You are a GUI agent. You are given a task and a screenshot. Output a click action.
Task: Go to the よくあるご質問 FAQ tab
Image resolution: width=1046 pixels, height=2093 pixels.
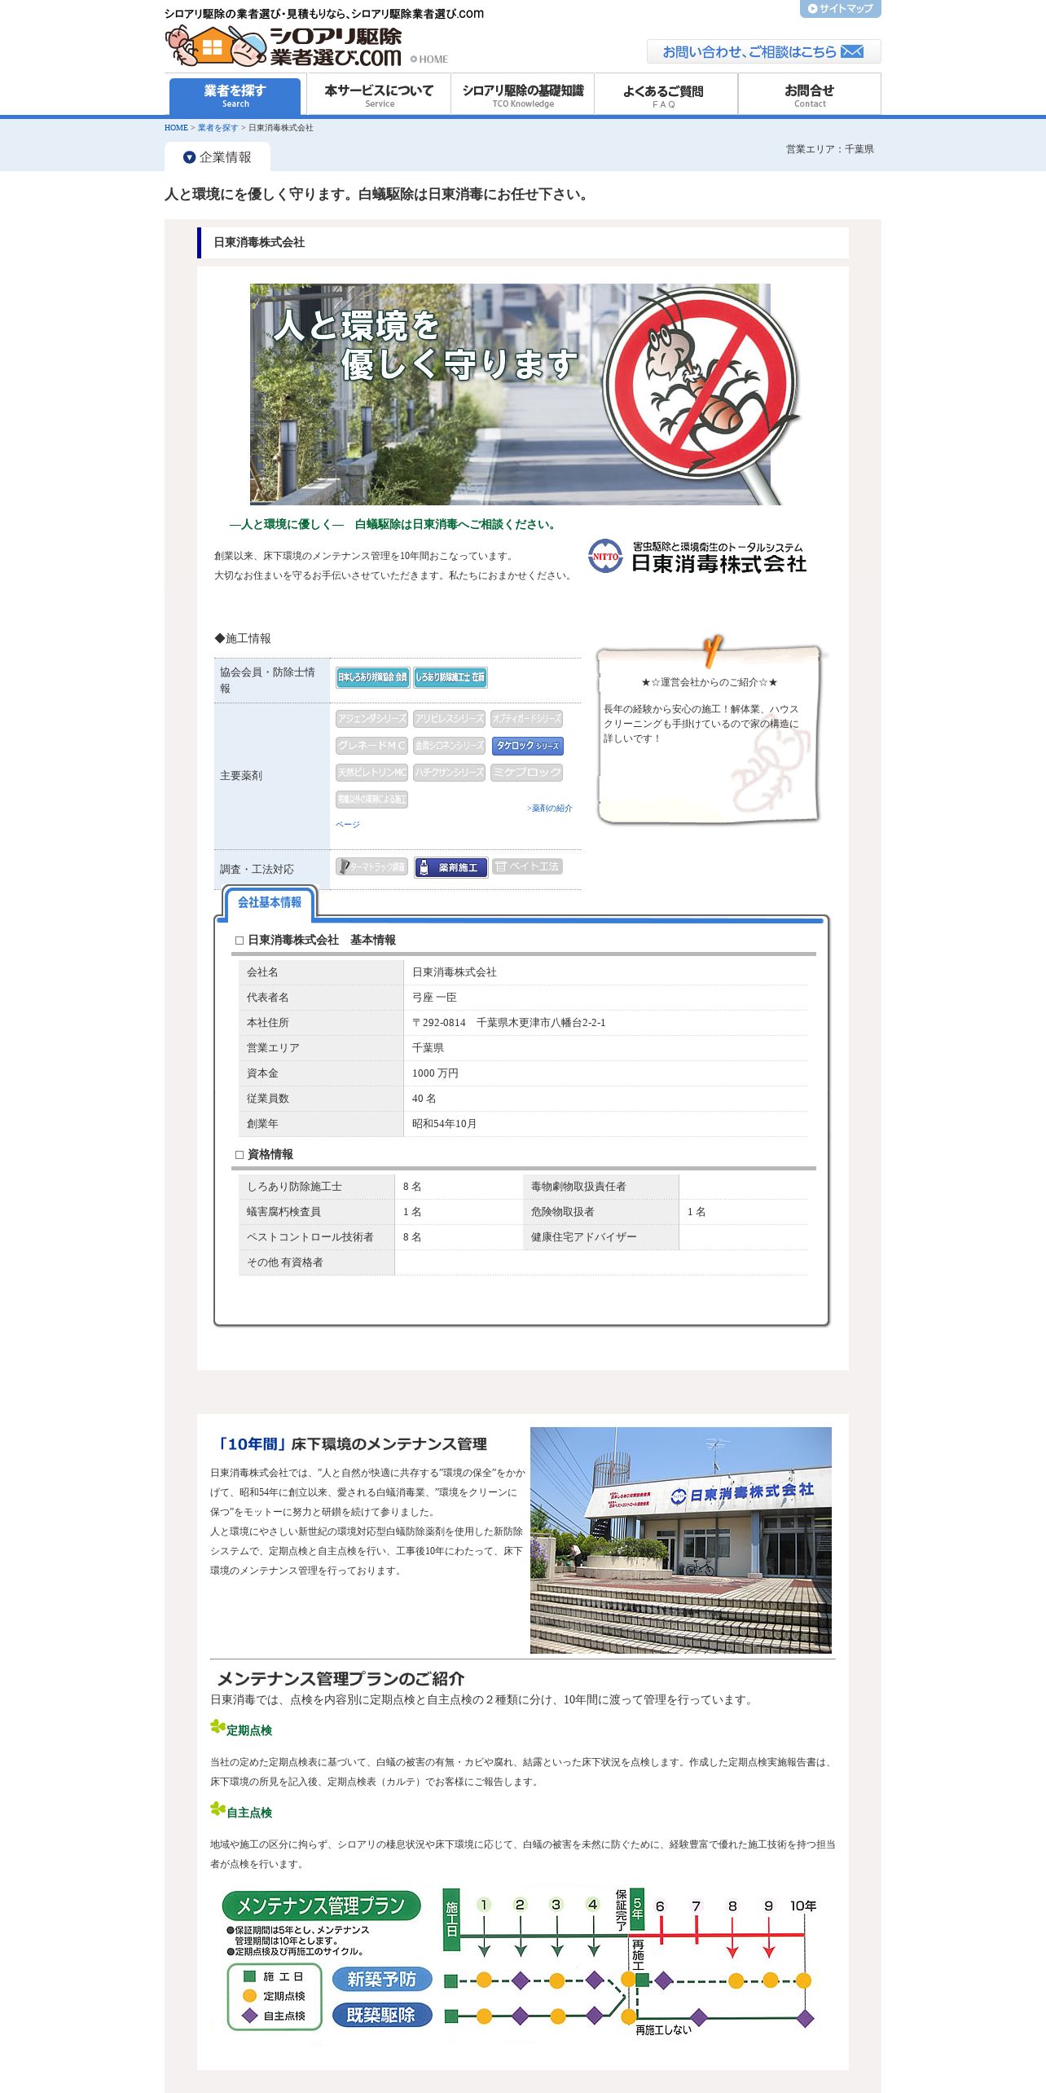click(x=666, y=95)
